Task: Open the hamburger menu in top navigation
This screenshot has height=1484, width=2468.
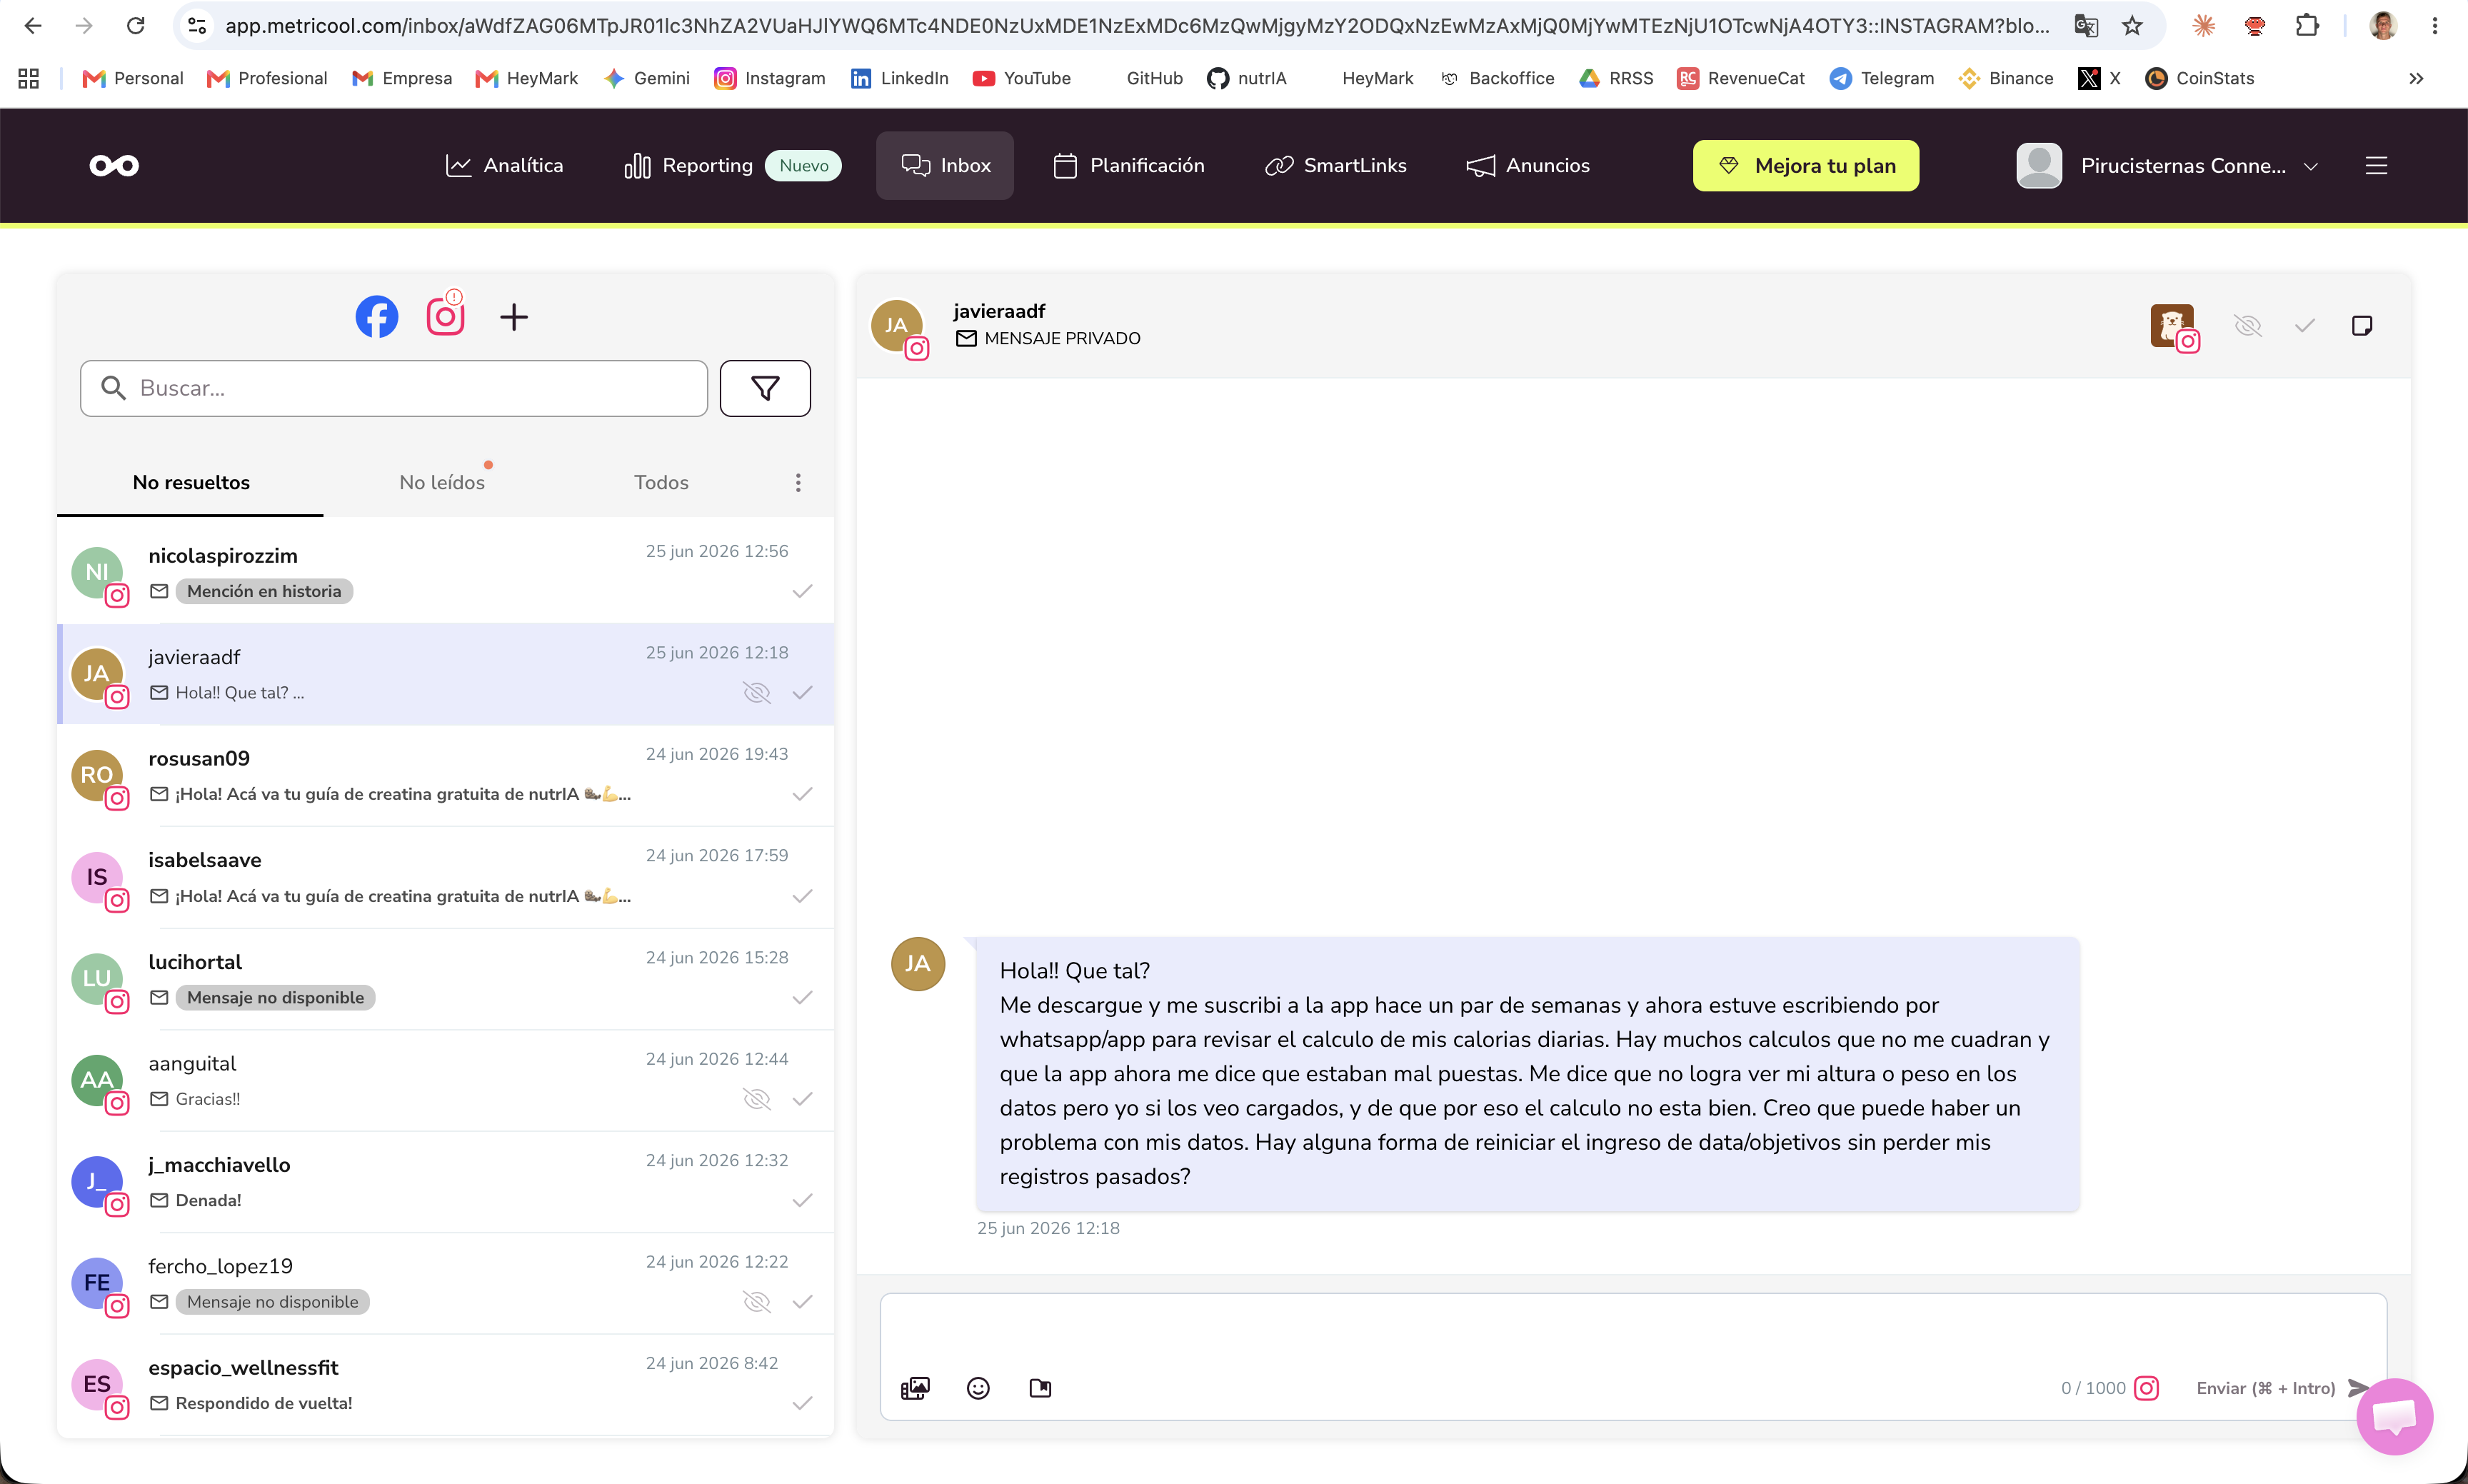Action: (2377, 166)
